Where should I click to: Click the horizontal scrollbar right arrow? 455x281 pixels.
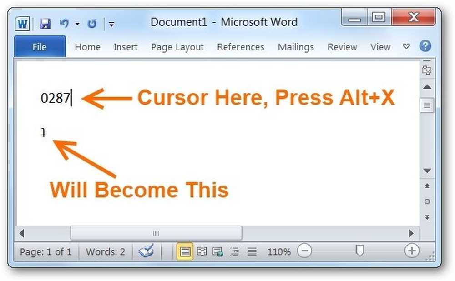[x=411, y=233]
